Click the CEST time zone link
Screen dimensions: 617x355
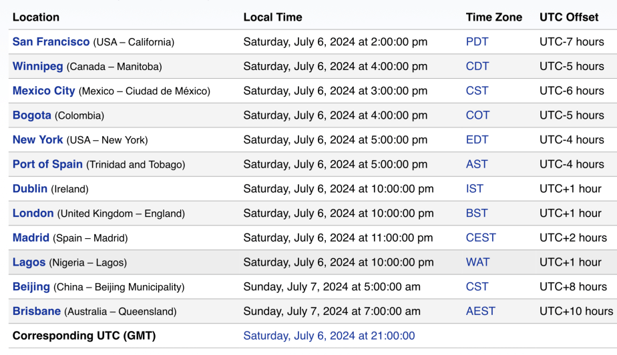(x=481, y=238)
